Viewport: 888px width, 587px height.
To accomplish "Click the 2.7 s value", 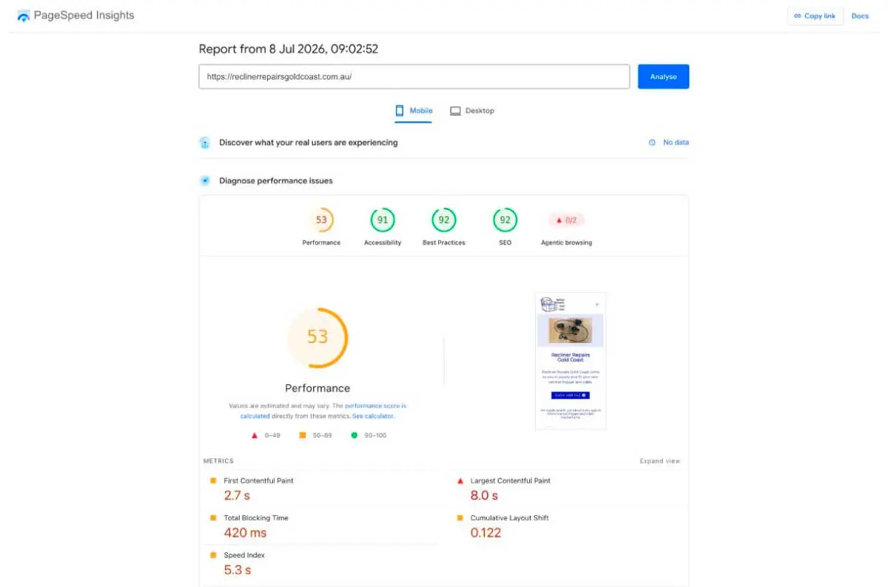I will pyautogui.click(x=237, y=495).
